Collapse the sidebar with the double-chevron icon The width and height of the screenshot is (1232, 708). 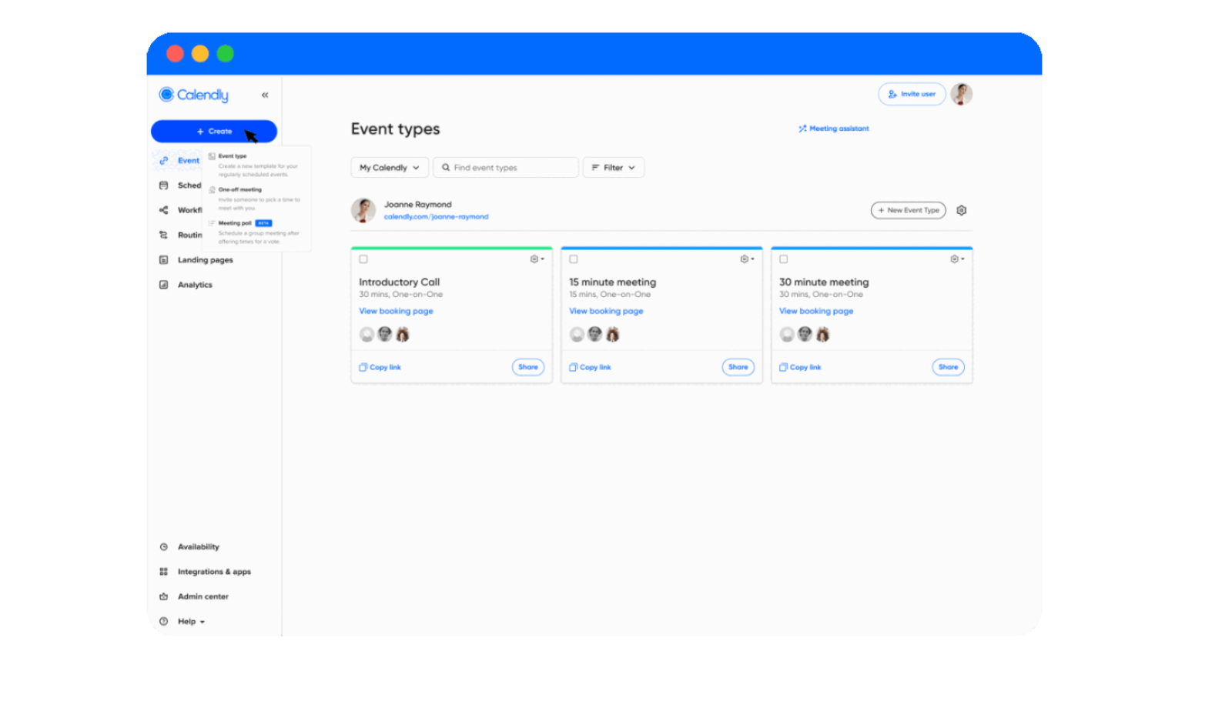coord(265,95)
